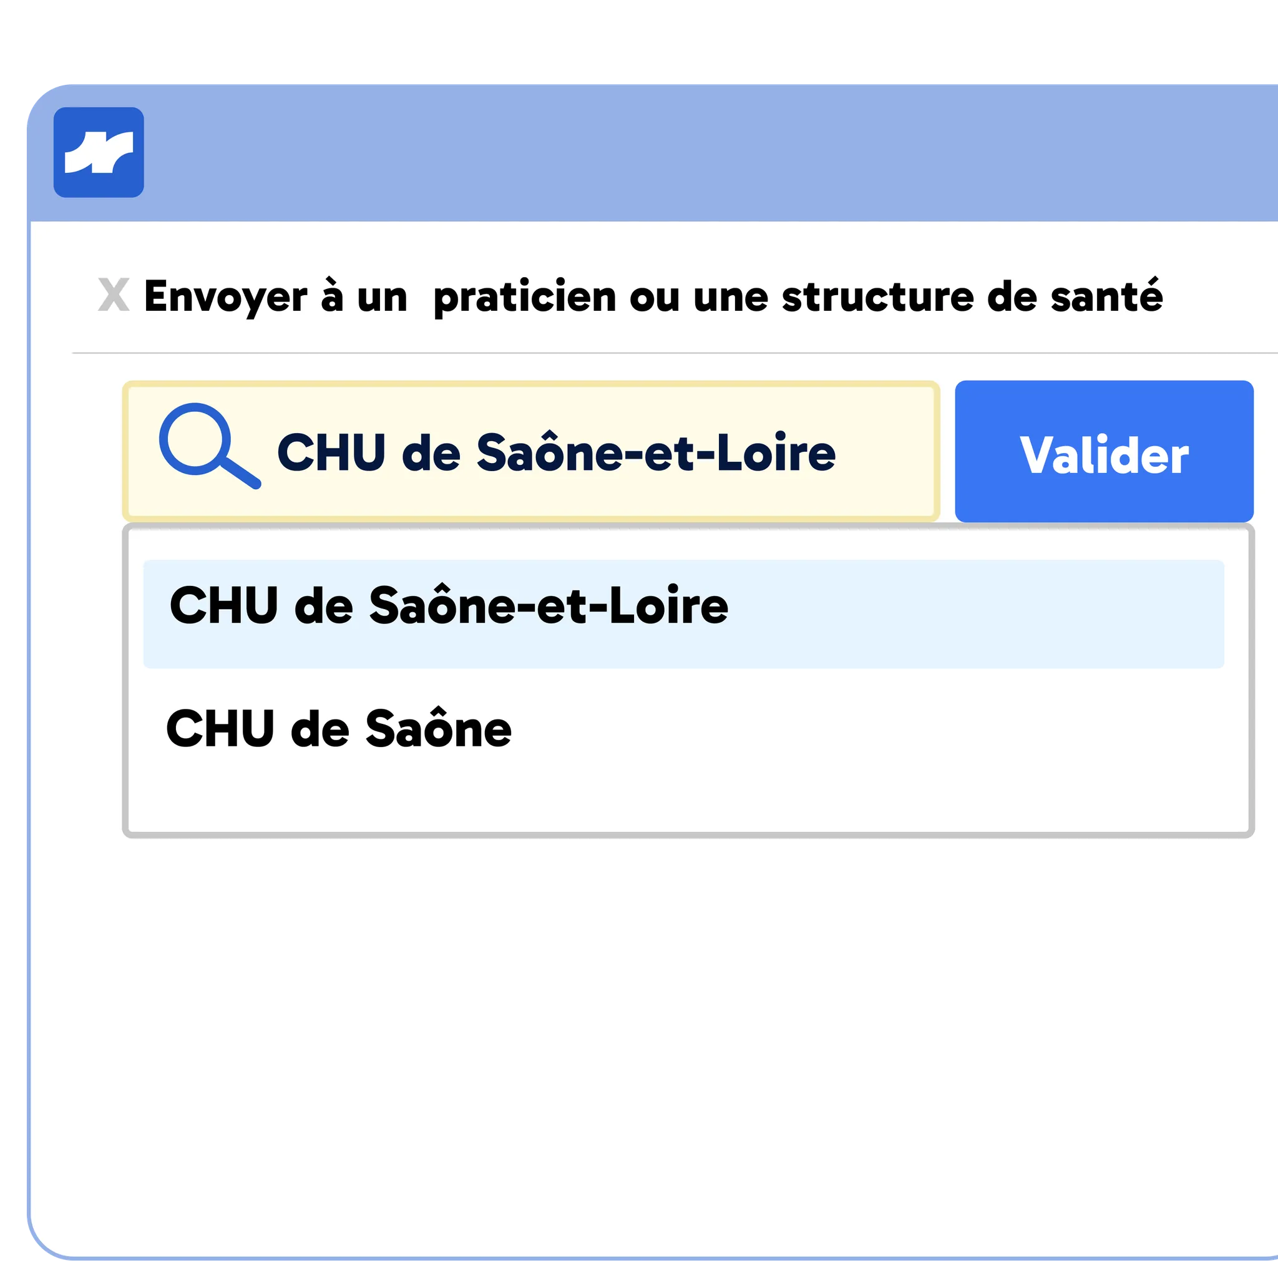Viewport: 1278px width, 1278px height.
Task: Click the divider line beneath the heading
Action: [675, 353]
